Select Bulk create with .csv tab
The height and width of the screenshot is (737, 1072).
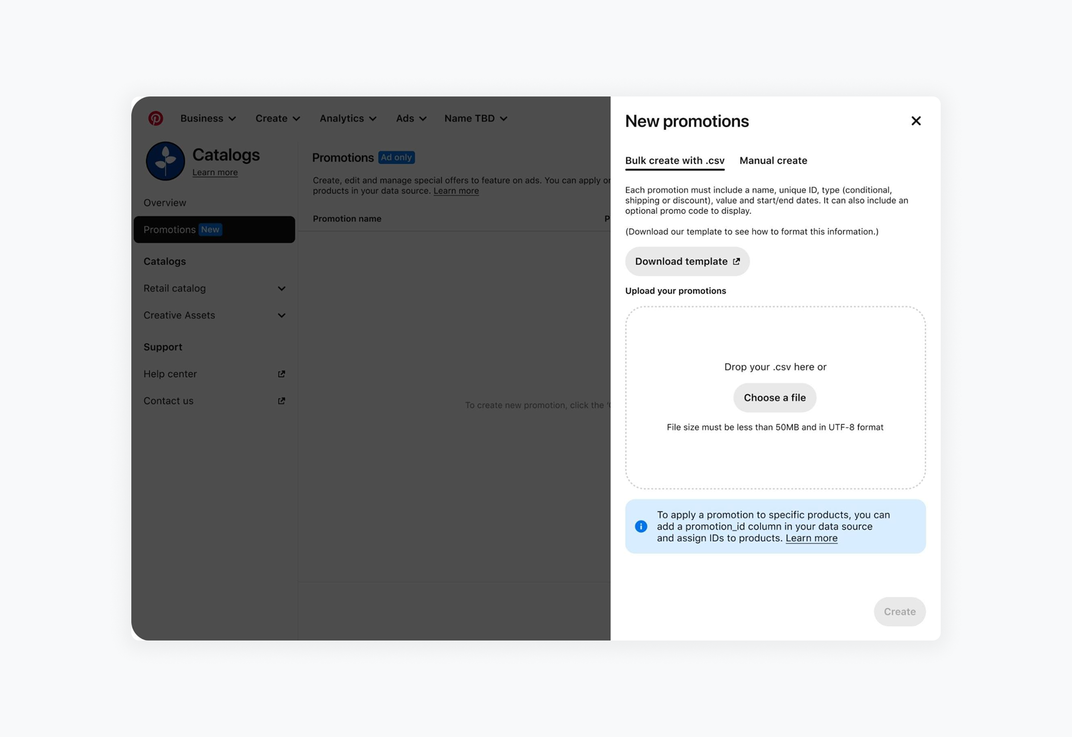pyautogui.click(x=674, y=160)
